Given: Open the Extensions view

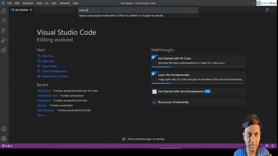Looking at the screenshot, I should pos(3,50).
